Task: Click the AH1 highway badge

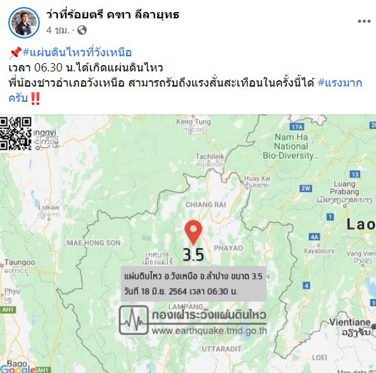Action: (x=8, y=310)
